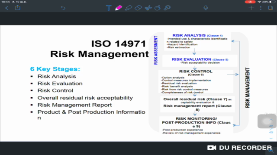
Task: Tap the 'Risk Management' title line
Action: pyautogui.click(x=100, y=54)
